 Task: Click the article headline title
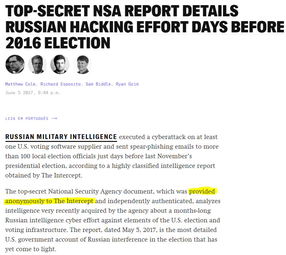145,27
